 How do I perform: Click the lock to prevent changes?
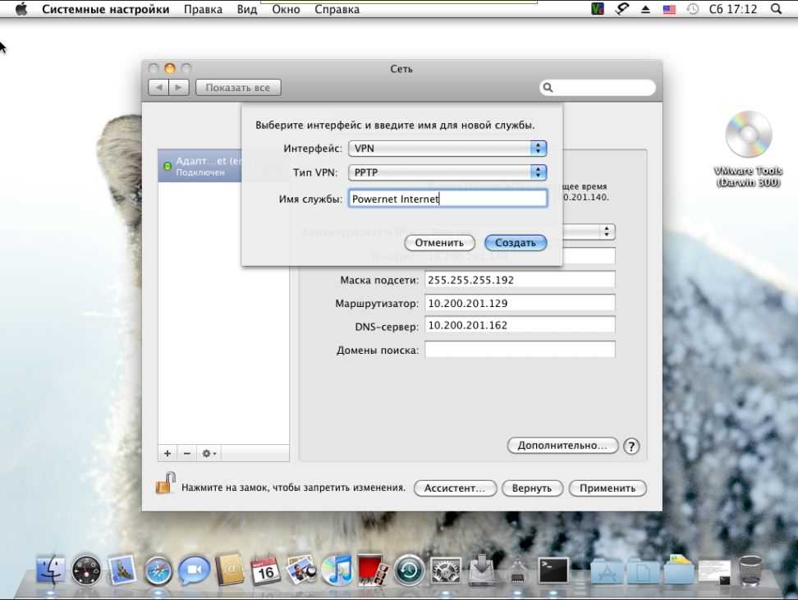tap(165, 483)
